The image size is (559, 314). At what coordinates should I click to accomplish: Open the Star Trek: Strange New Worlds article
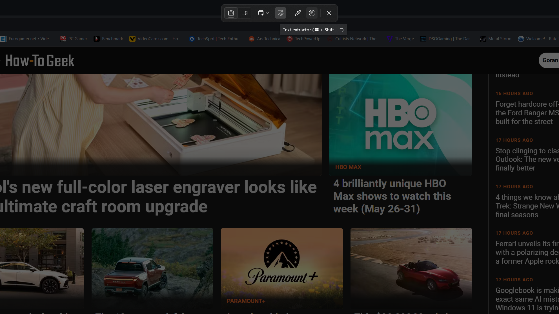527,206
